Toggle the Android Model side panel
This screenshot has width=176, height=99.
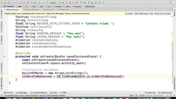point(175,83)
